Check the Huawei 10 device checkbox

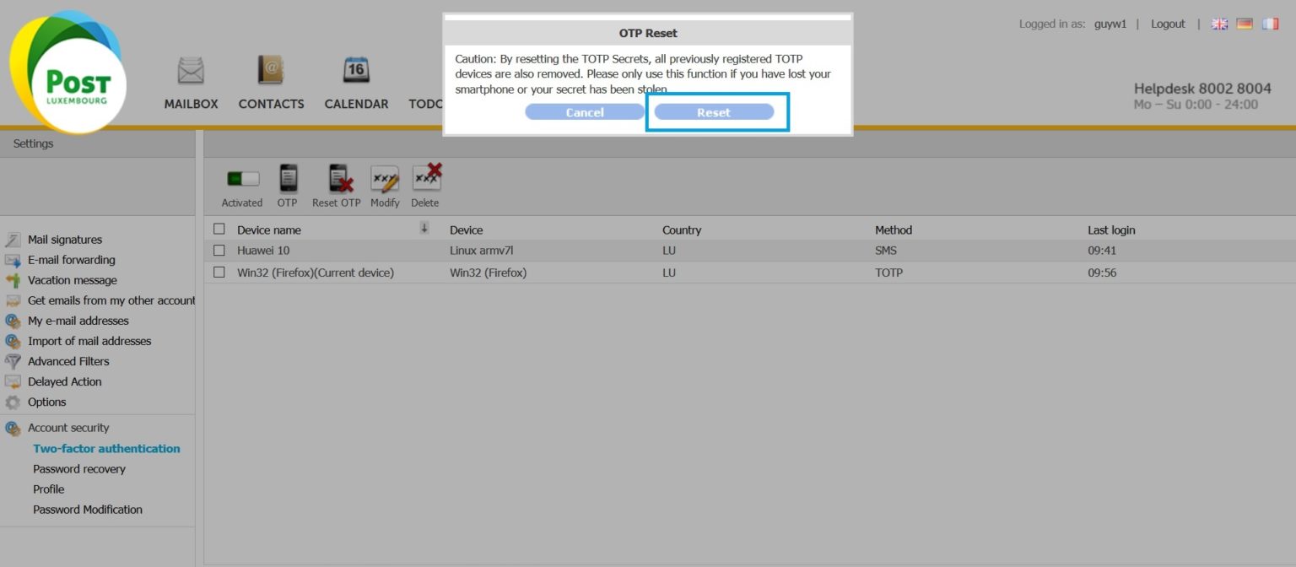click(x=219, y=251)
